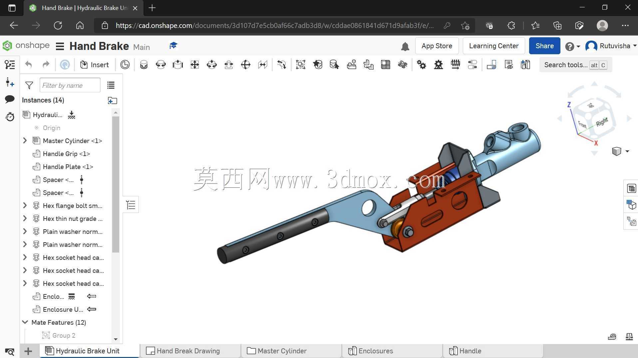The image size is (638, 358).
Task: Open the feature list panel icon
Action: 10,65
